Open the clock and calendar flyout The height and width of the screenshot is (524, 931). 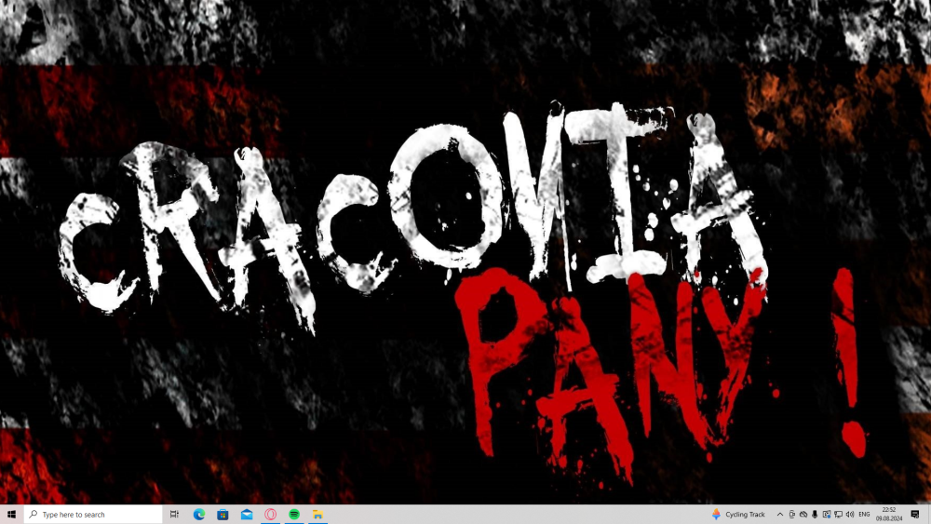pos(889,515)
